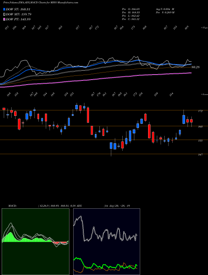Select the 'DOW PT: 143.89' legend label
This screenshot has width=208, height=275.
[x=18, y=19]
